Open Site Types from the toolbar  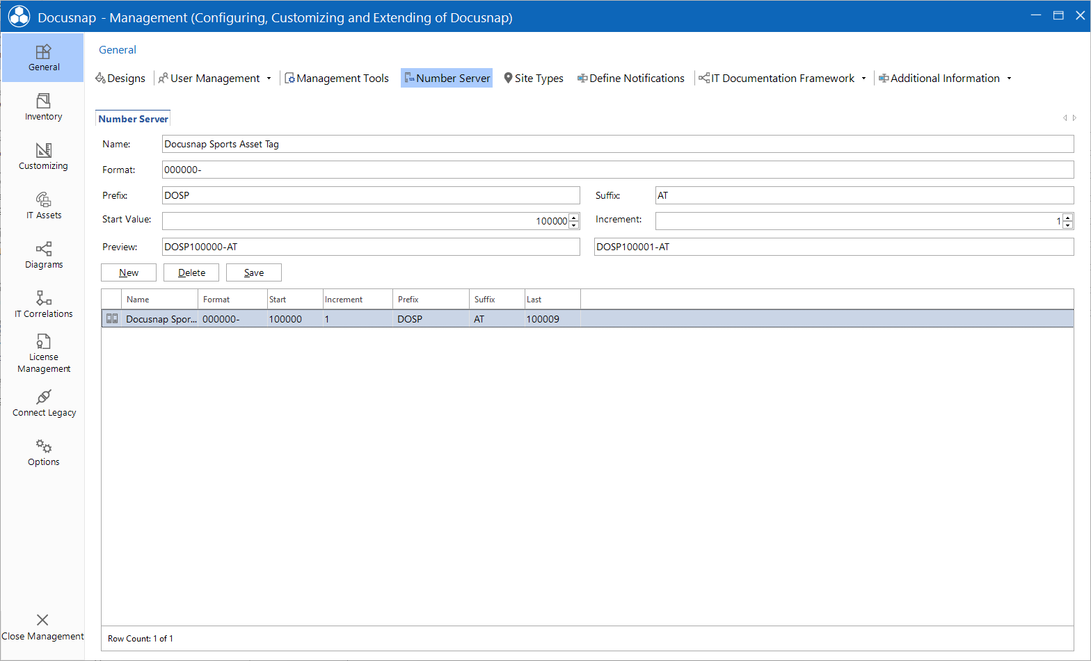534,79
